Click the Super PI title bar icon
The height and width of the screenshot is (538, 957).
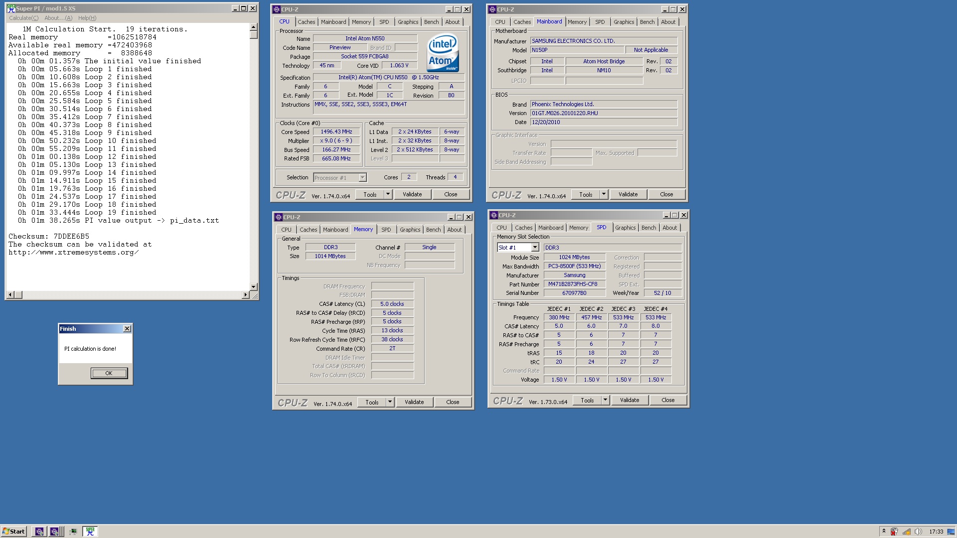coord(10,8)
